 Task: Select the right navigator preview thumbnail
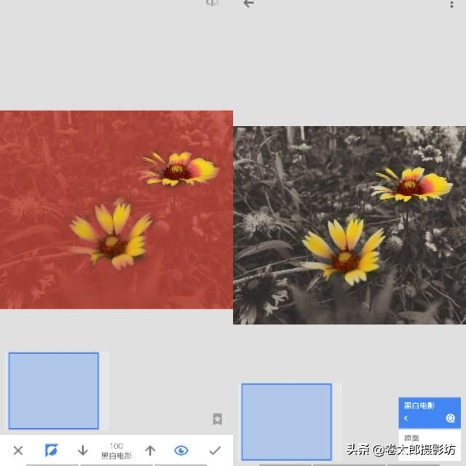click(286, 422)
